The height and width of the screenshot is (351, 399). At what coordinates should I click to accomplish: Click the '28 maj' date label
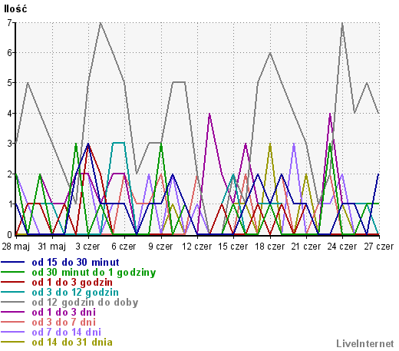tap(16, 247)
